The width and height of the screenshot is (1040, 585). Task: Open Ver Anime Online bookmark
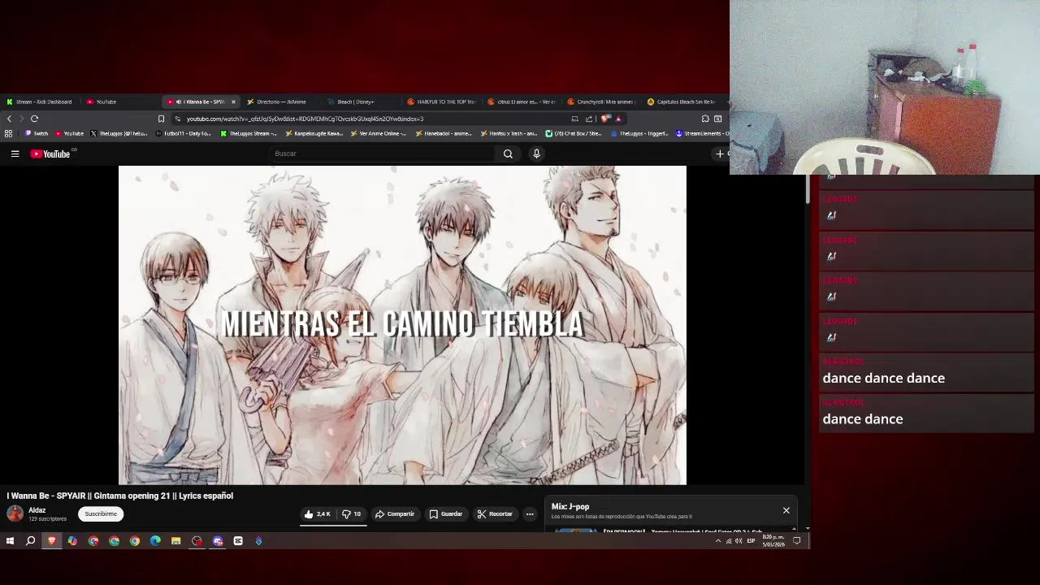tap(379, 133)
